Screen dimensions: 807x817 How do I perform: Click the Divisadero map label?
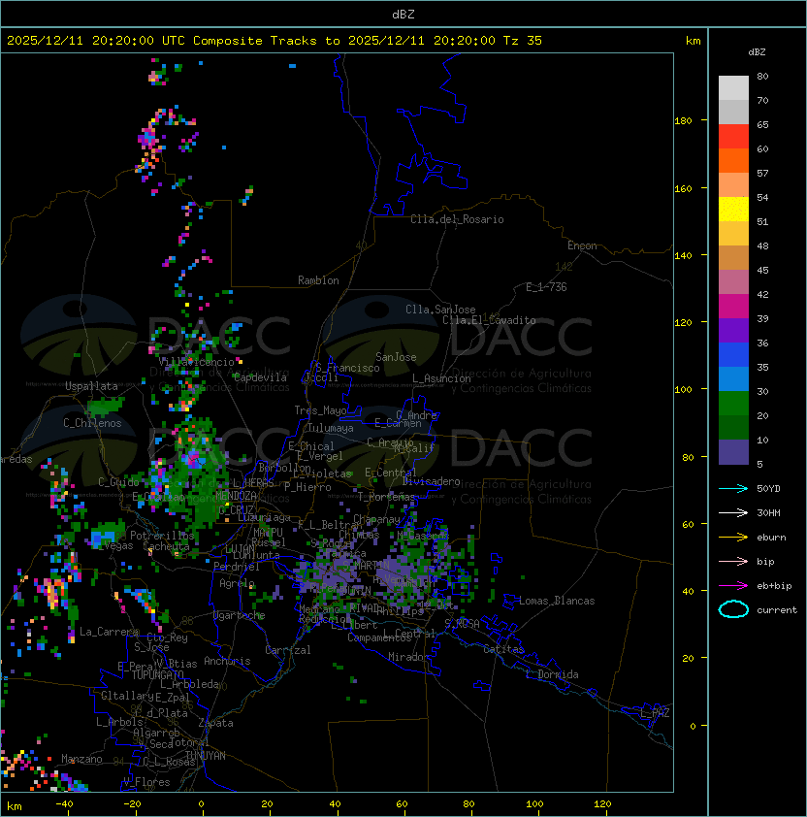431,481
